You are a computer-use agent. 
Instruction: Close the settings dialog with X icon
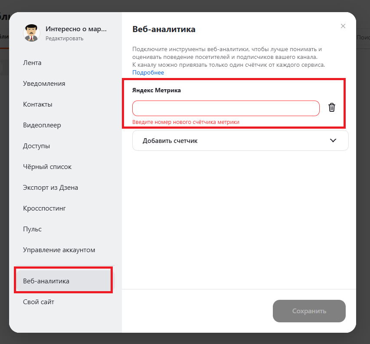(343, 26)
